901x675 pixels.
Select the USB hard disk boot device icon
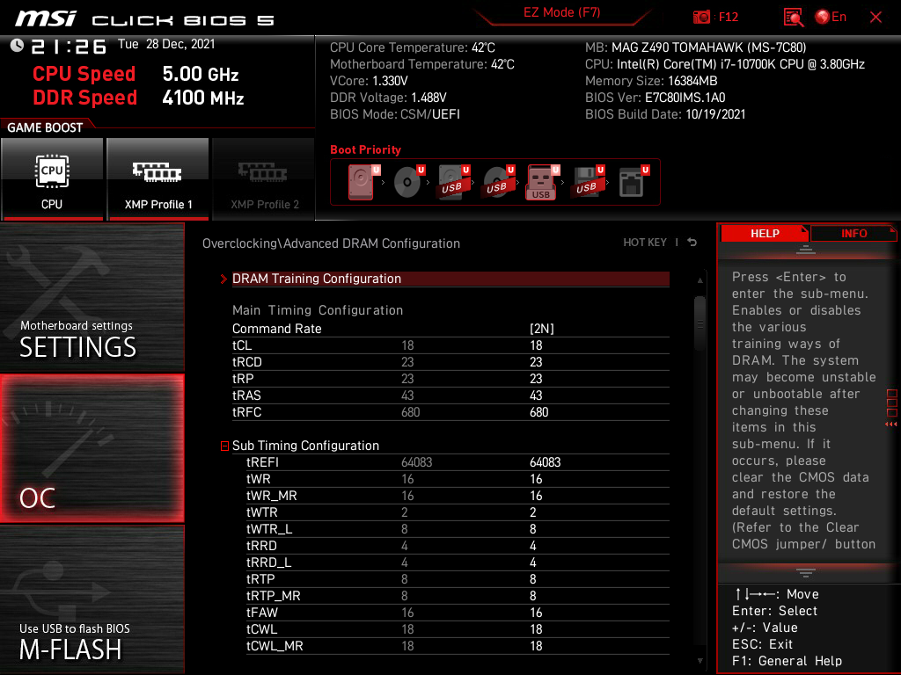point(453,182)
